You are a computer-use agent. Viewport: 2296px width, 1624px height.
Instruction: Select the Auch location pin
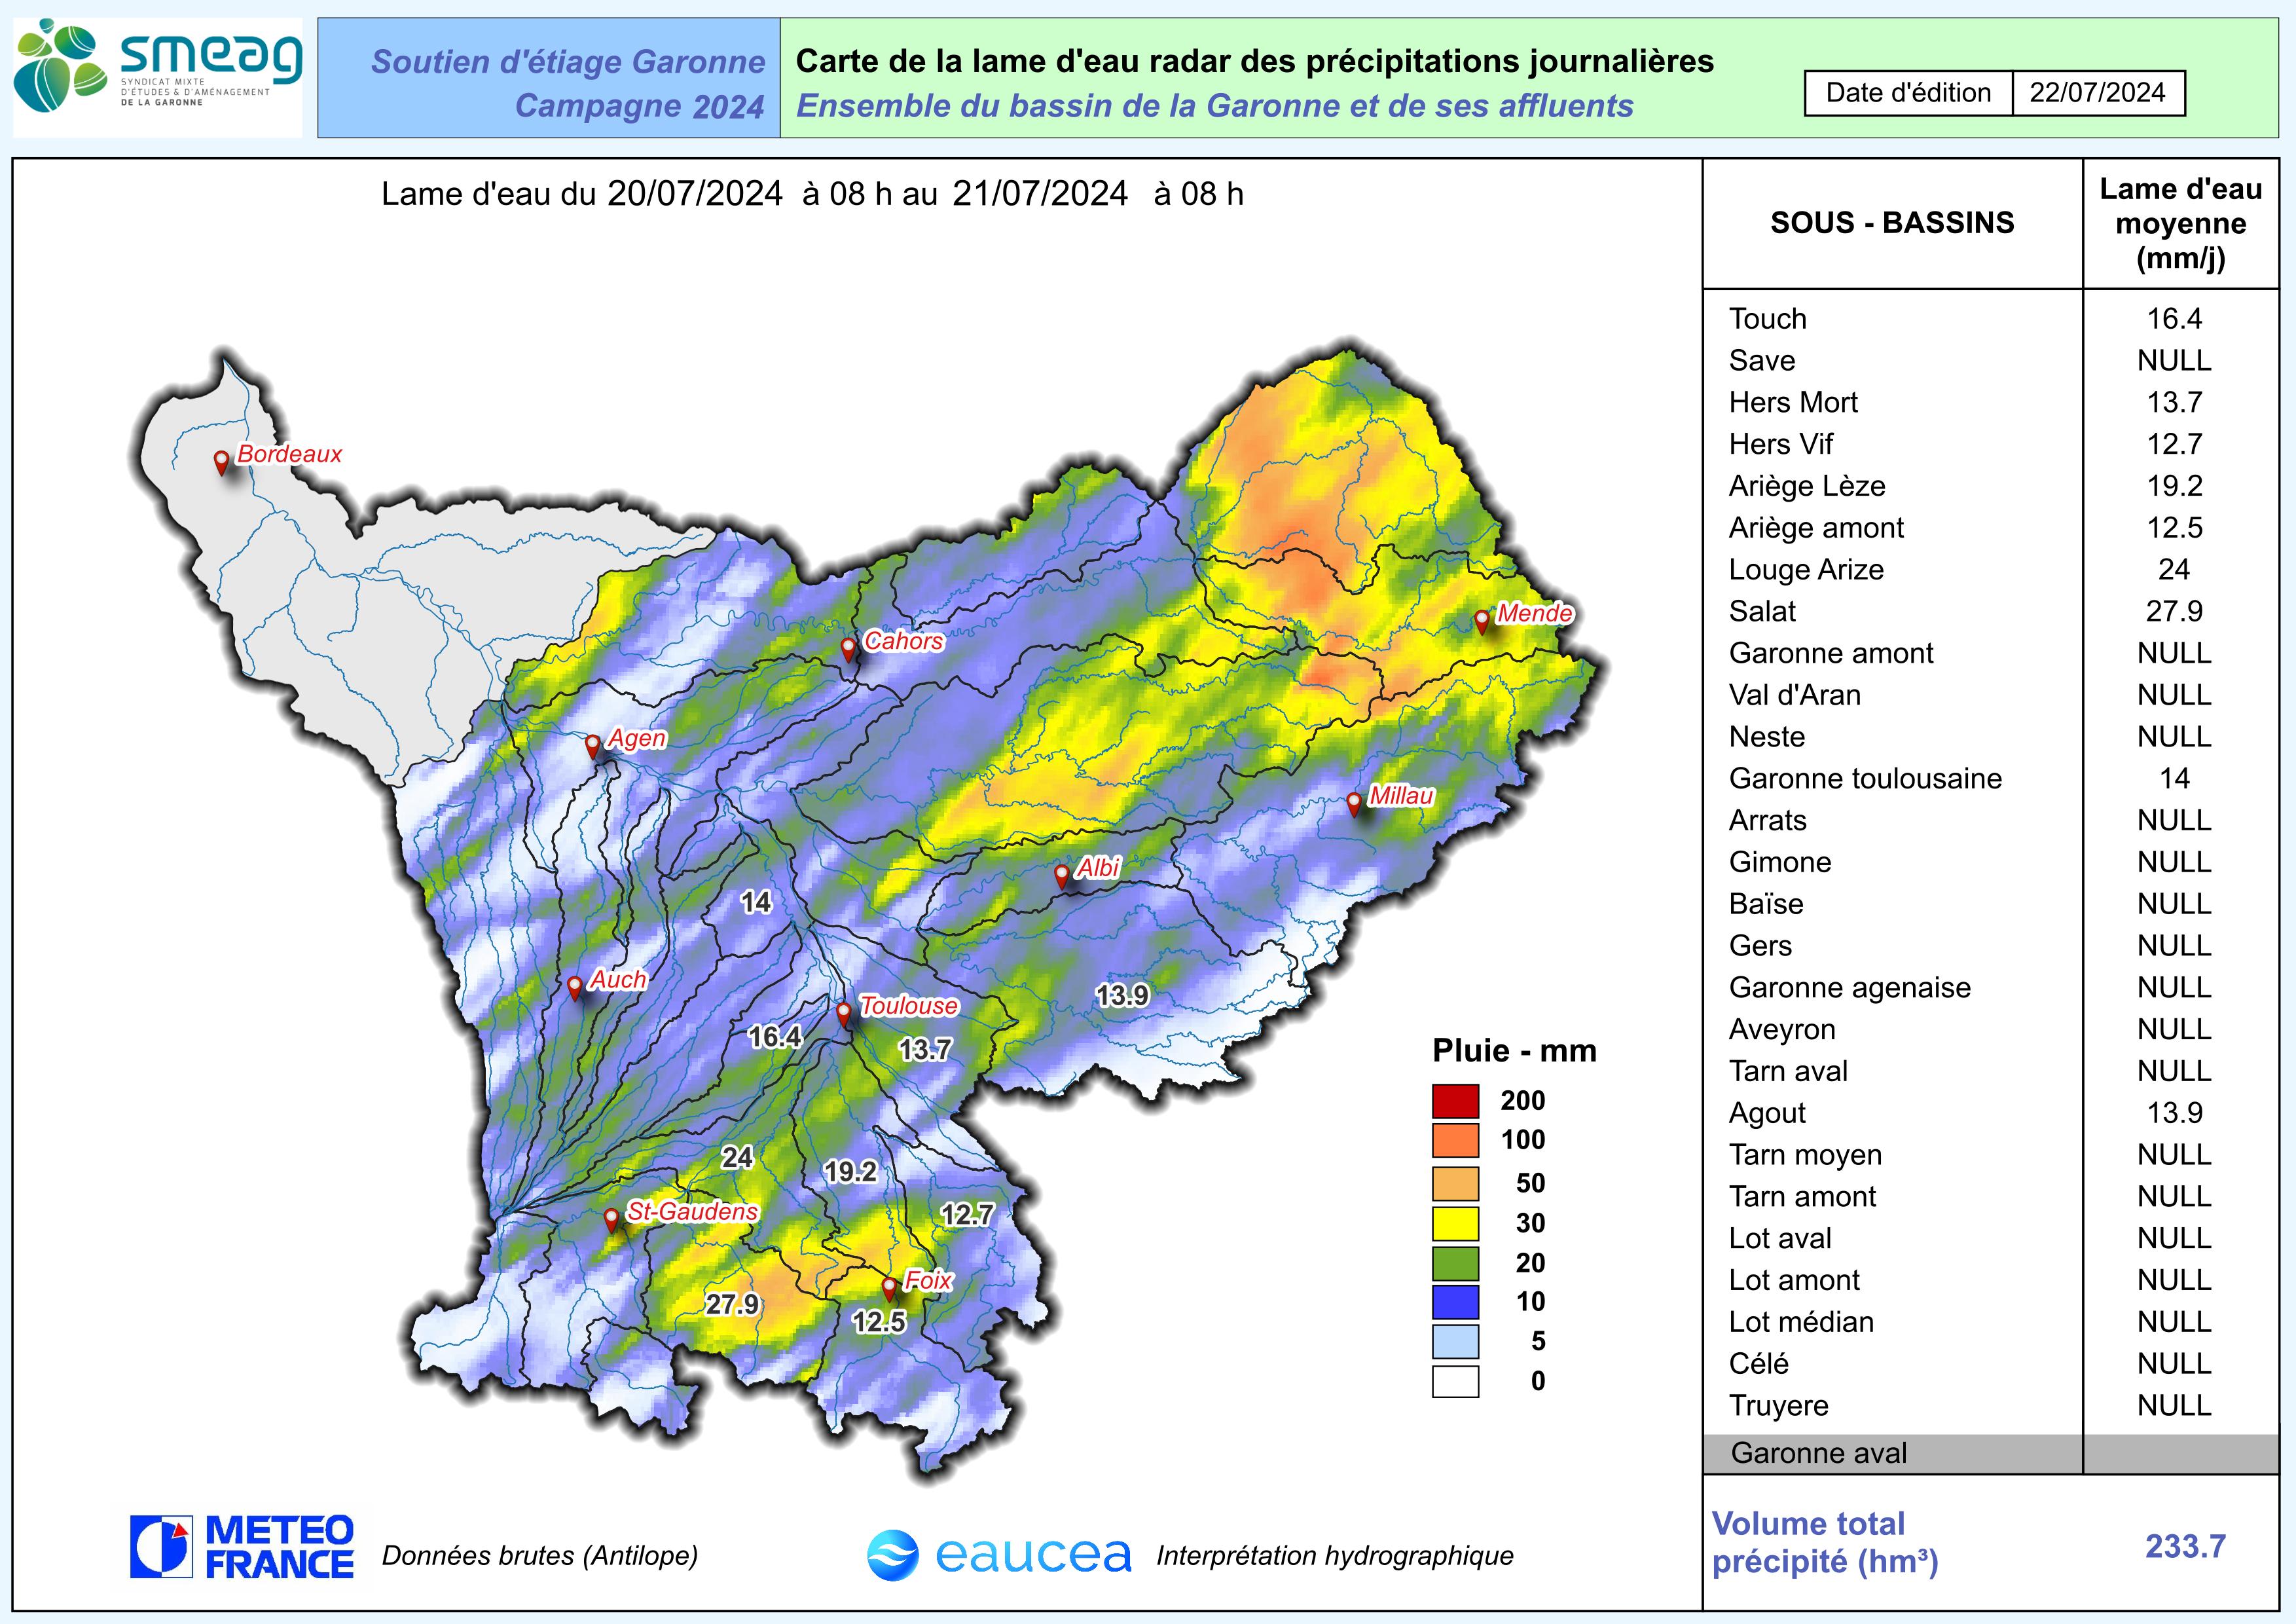coord(575,987)
